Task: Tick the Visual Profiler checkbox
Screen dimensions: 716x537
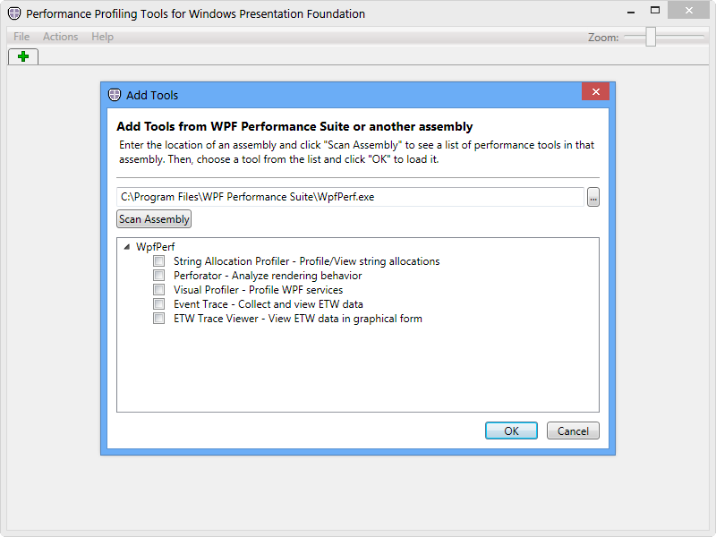Action: (x=159, y=289)
